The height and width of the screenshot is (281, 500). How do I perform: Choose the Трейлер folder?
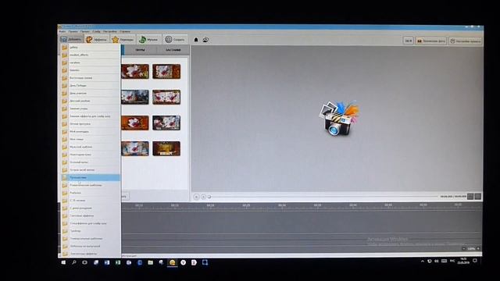[x=91, y=231]
